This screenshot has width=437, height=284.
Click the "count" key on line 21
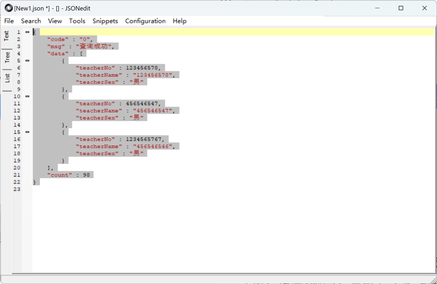point(60,175)
